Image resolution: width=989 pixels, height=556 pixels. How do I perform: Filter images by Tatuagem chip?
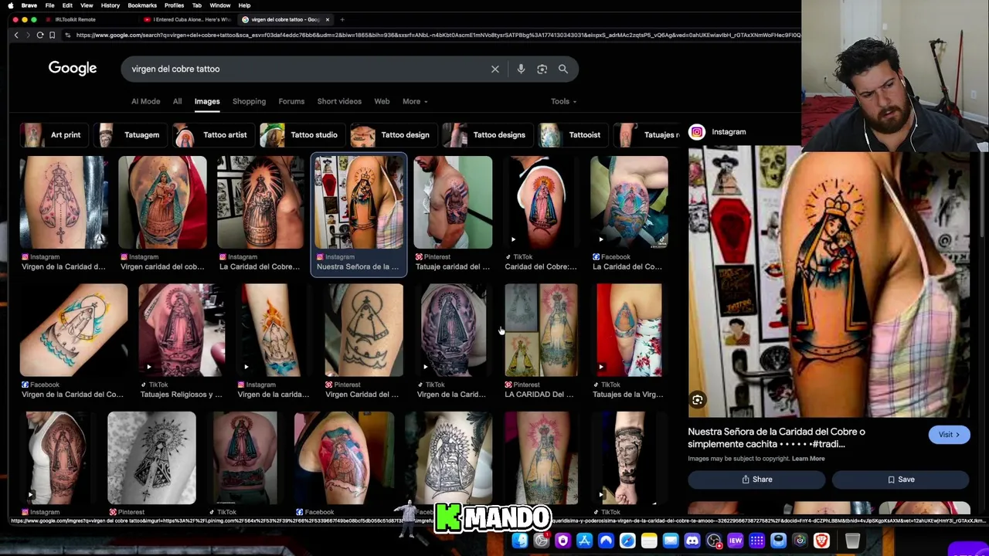[129, 135]
